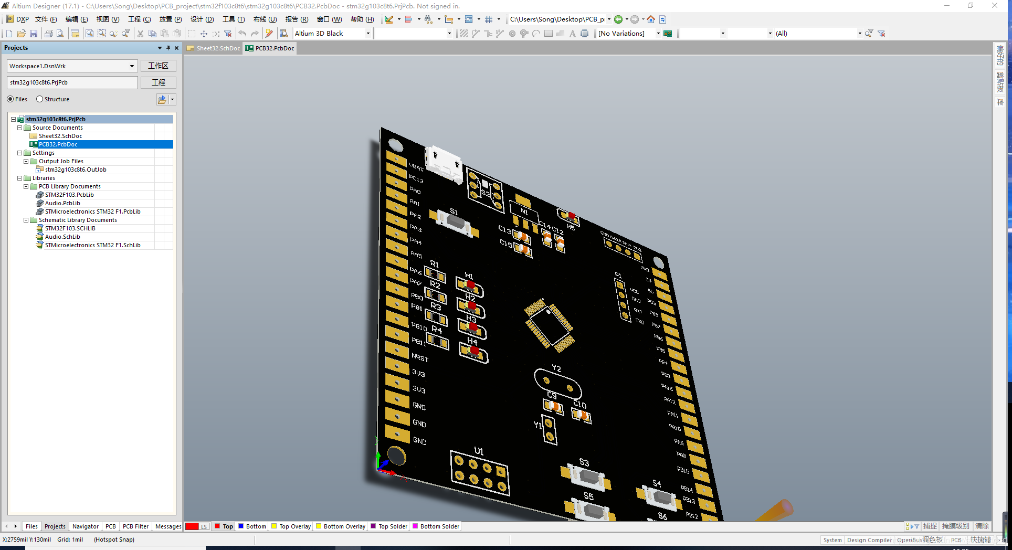
Task: Click the 清除 button in status bar
Action: (x=982, y=526)
